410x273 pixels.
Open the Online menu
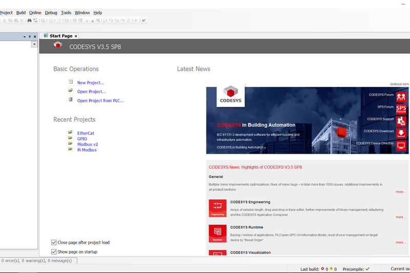pos(35,12)
